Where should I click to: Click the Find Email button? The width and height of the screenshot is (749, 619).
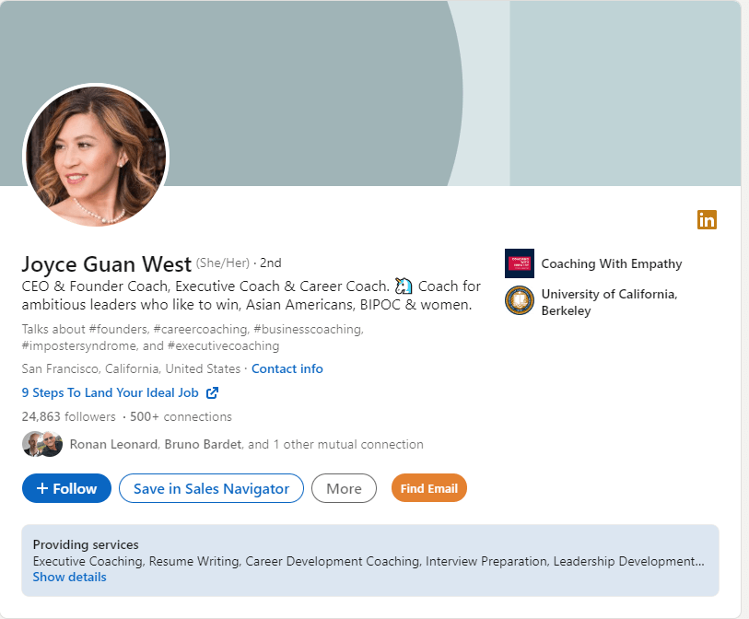428,488
